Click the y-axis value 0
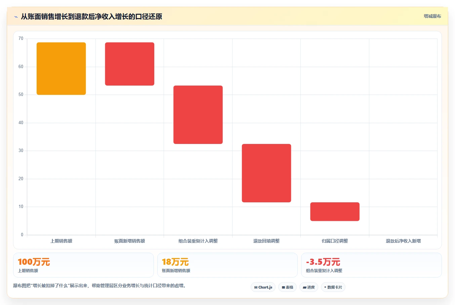The width and height of the screenshot is (455, 305). tap(22, 235)
